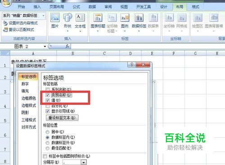Screen dimensions: 225x165
Task: Click the Gridlines icon
Action: point(182,18)
